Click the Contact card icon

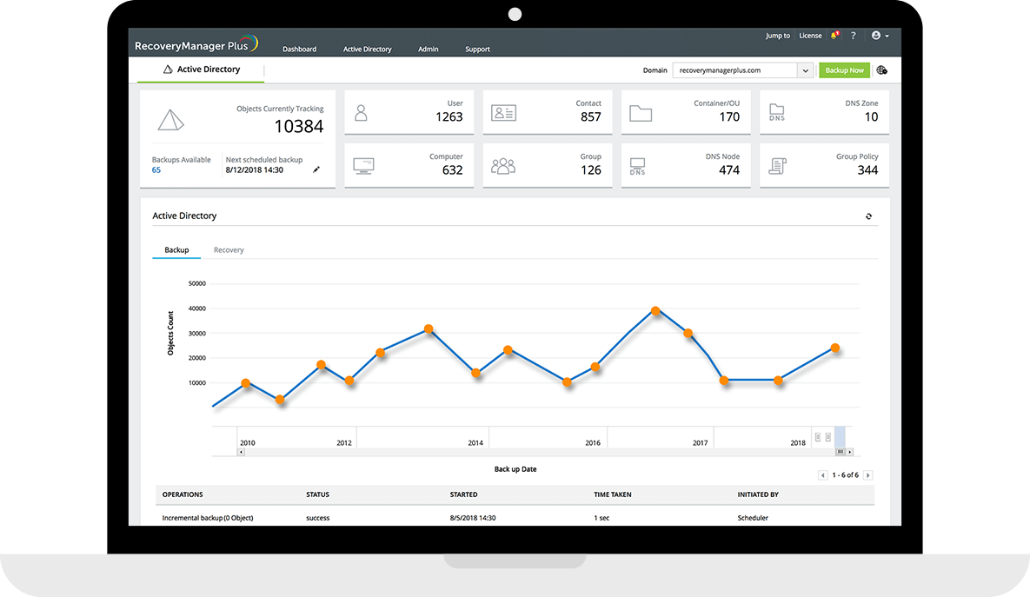pos(503,113)
